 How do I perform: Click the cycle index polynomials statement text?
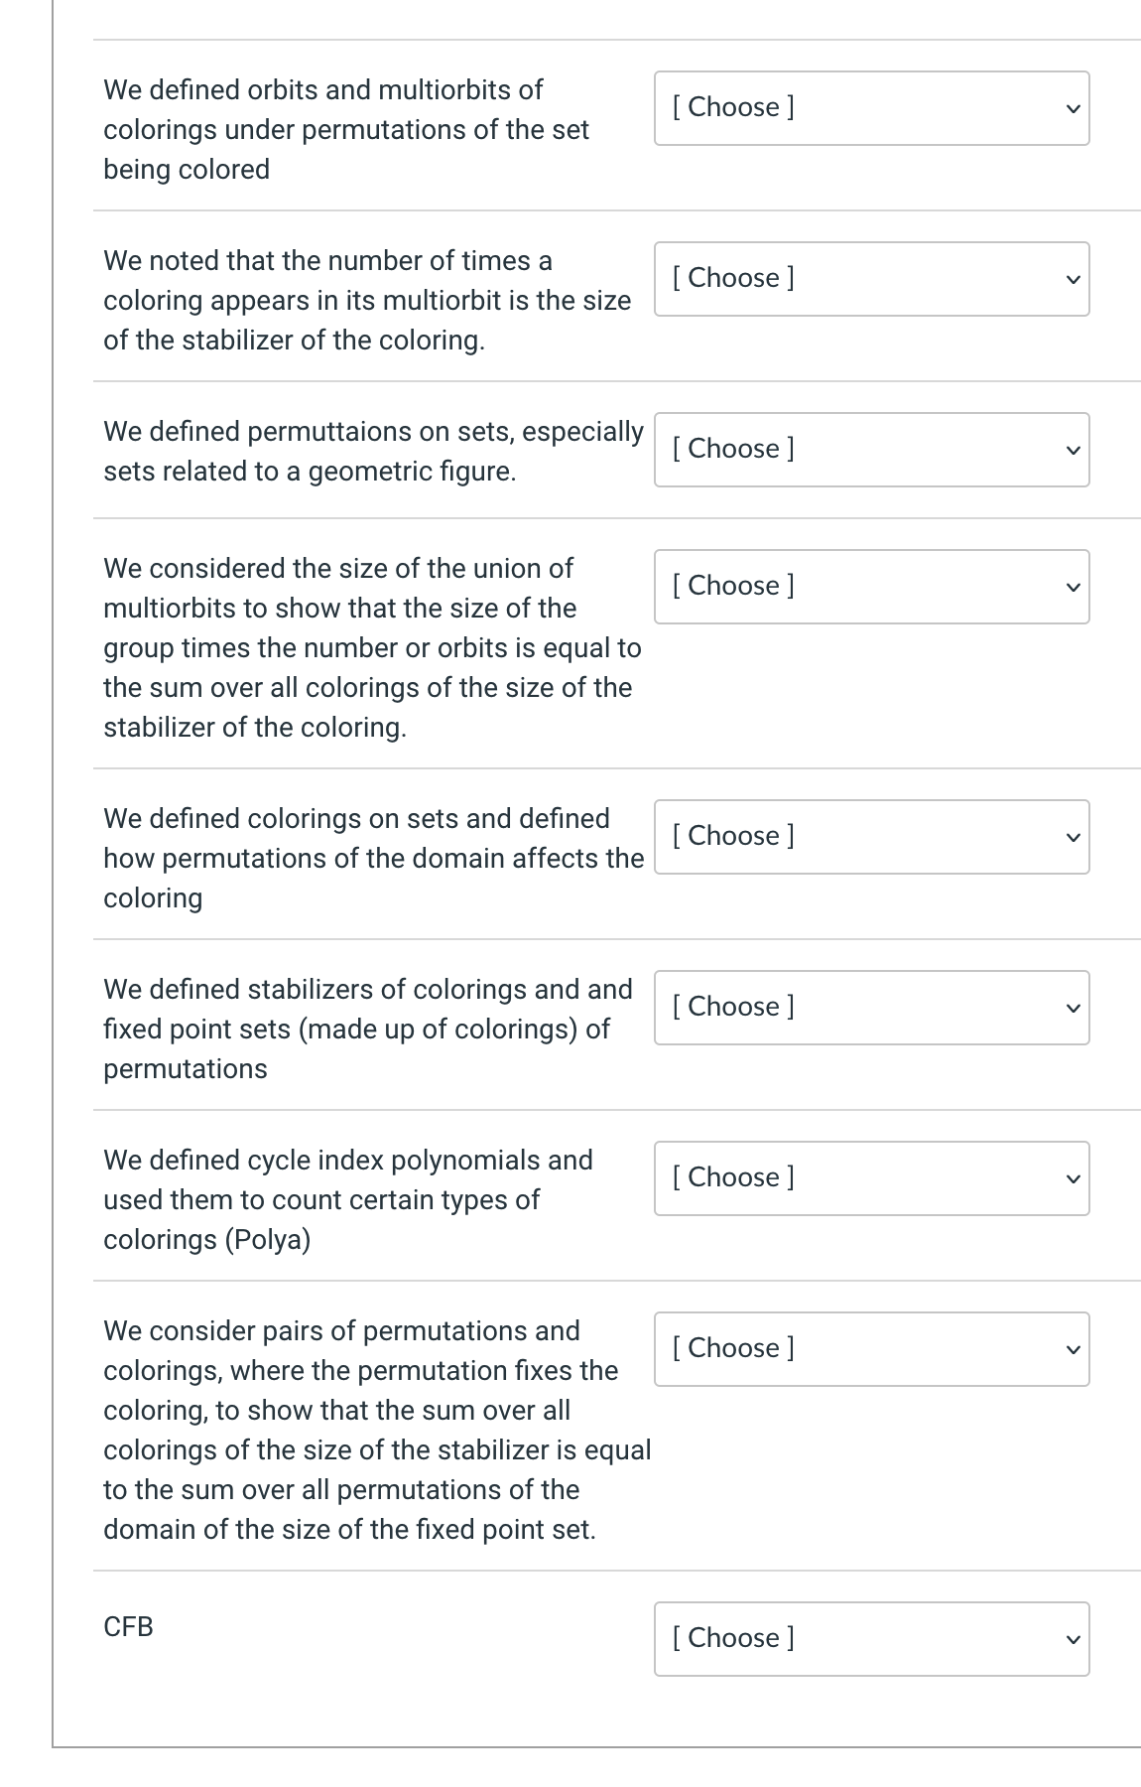[347, 1200]
